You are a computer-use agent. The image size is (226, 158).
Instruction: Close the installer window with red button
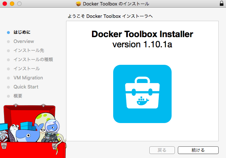5,4
